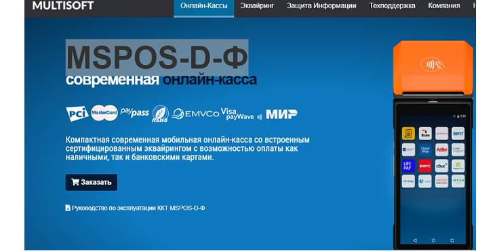The height and width of the screenshot is (251, 501).
Task: Click the Компактная современная мобильная онлайн-касса description
Action: pyautogui.click(x=188, y=149)
